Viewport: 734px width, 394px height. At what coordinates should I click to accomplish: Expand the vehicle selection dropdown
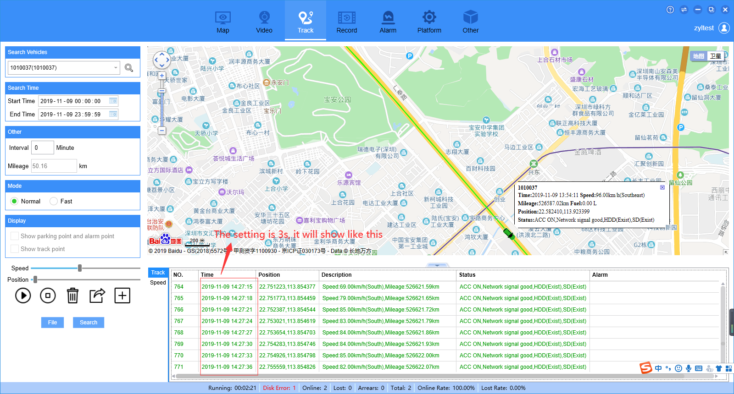116,68
